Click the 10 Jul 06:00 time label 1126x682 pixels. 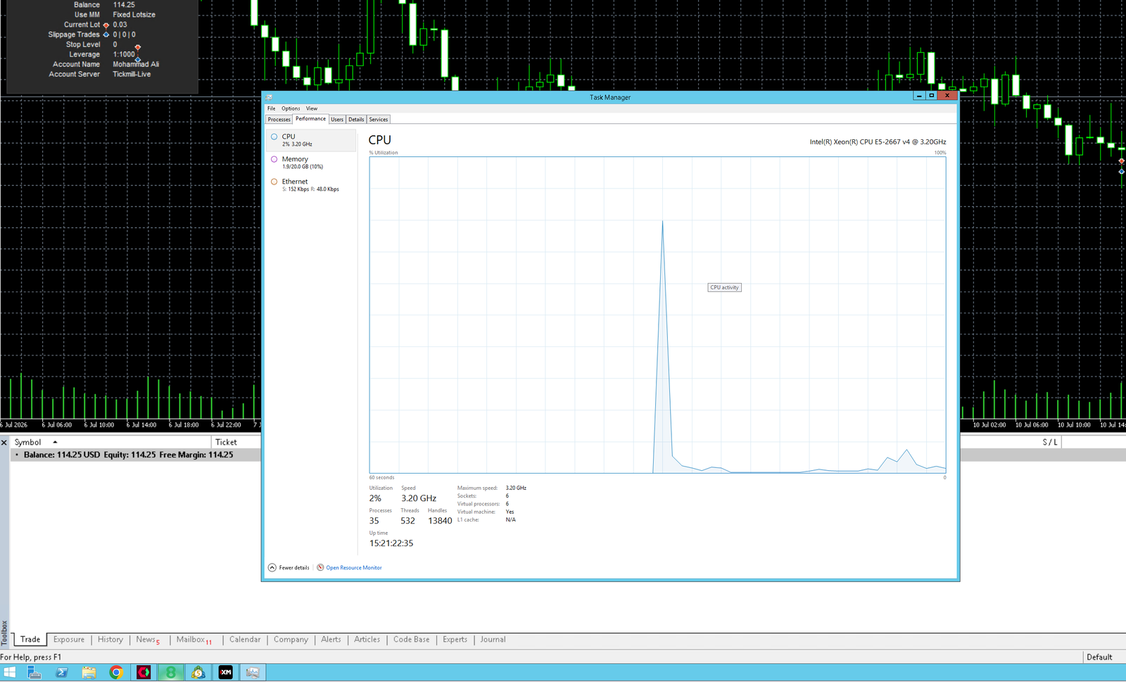(x=1032, y=425)
